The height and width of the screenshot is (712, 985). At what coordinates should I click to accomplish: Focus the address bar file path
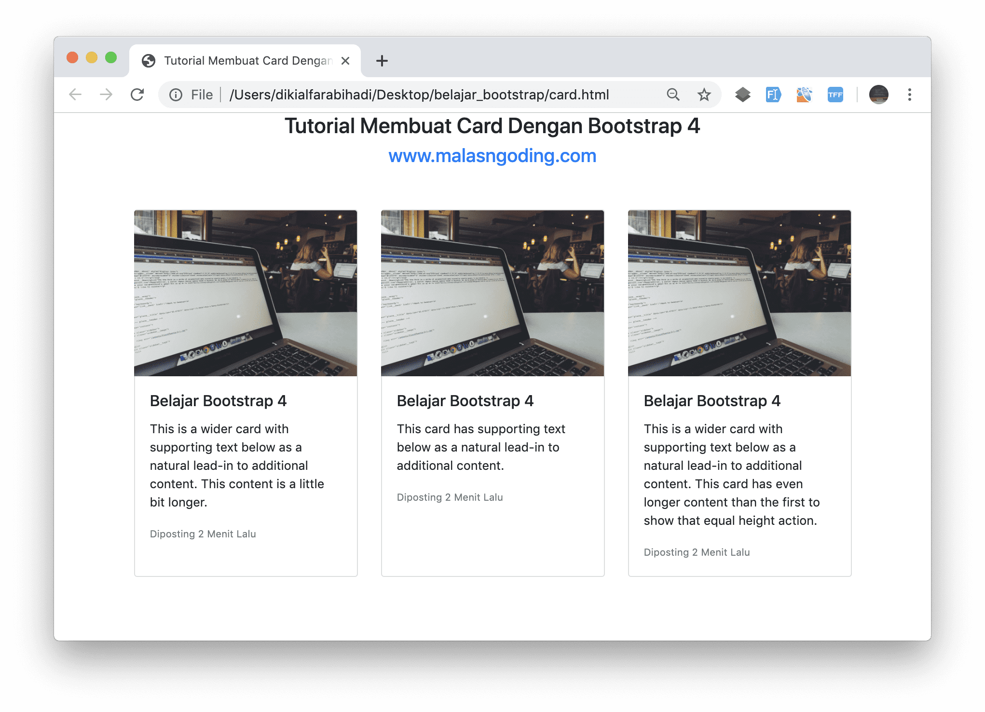(x=419, y=95)
